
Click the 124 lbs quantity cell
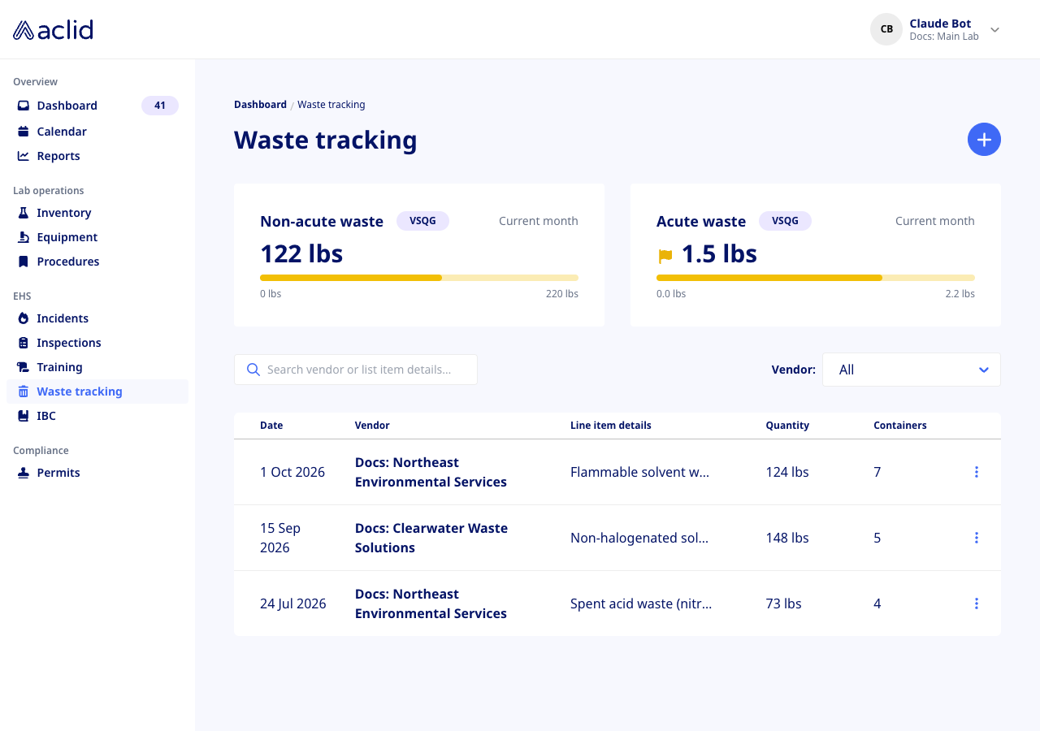tap(787, 472)
